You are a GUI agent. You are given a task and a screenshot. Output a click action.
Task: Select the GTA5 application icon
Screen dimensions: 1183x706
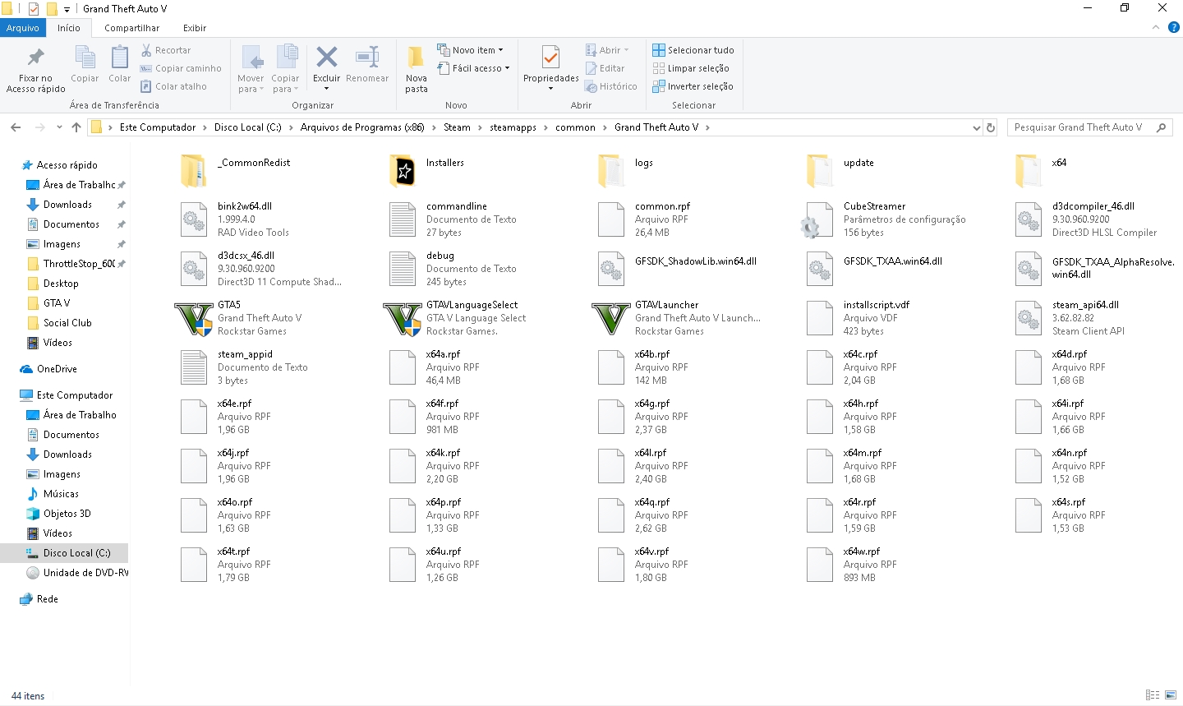194,319
